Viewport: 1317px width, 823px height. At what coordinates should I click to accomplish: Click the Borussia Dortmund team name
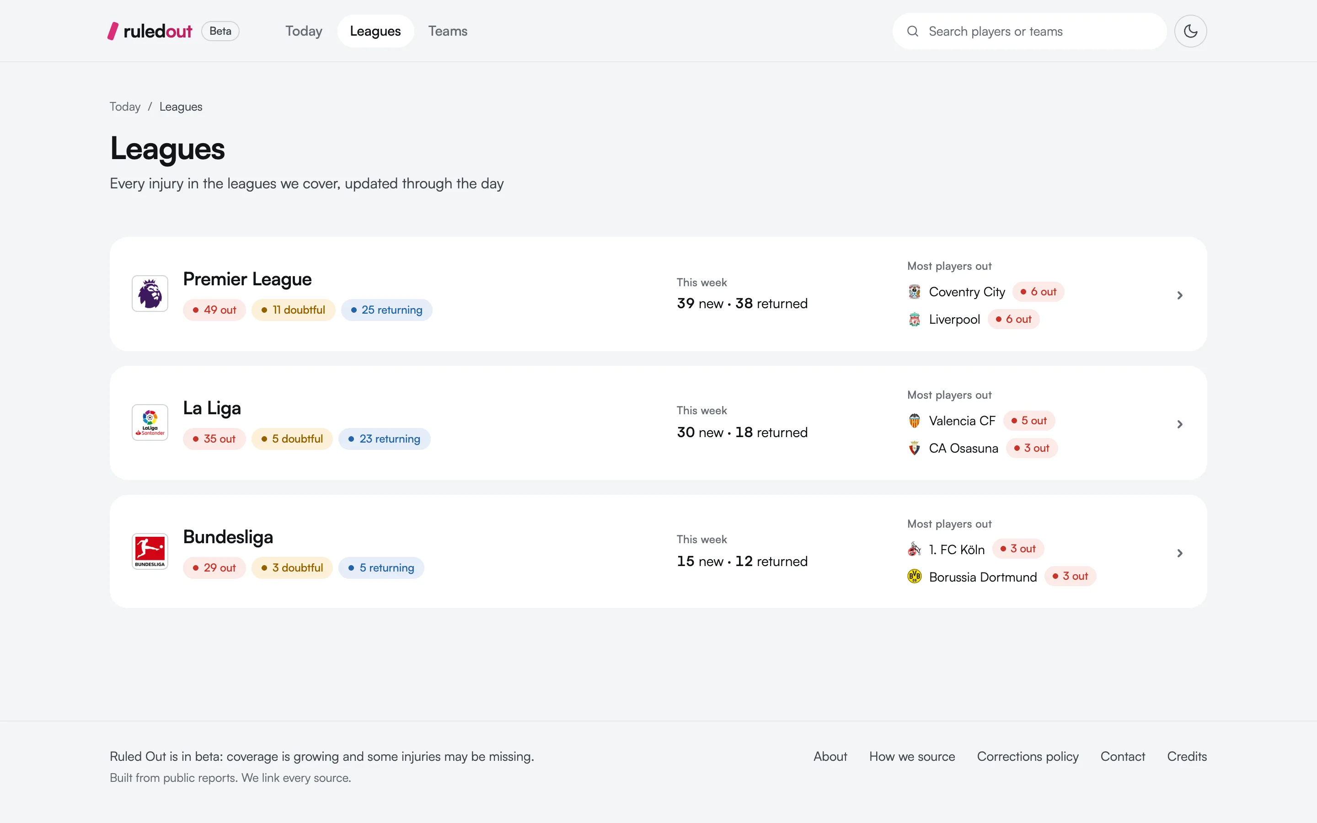click(983, 577)
